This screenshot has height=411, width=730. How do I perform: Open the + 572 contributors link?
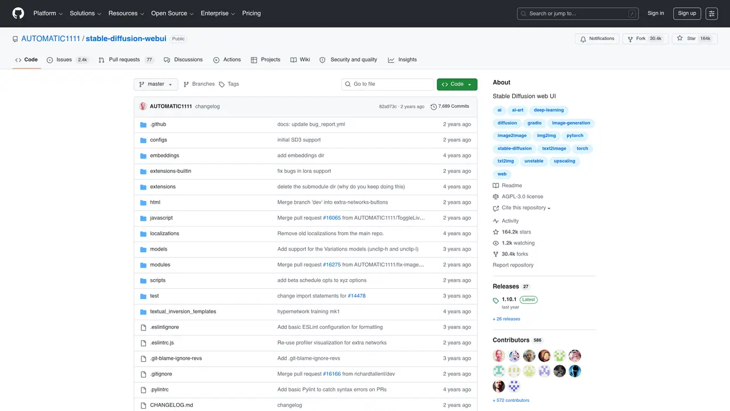point(511,401)
